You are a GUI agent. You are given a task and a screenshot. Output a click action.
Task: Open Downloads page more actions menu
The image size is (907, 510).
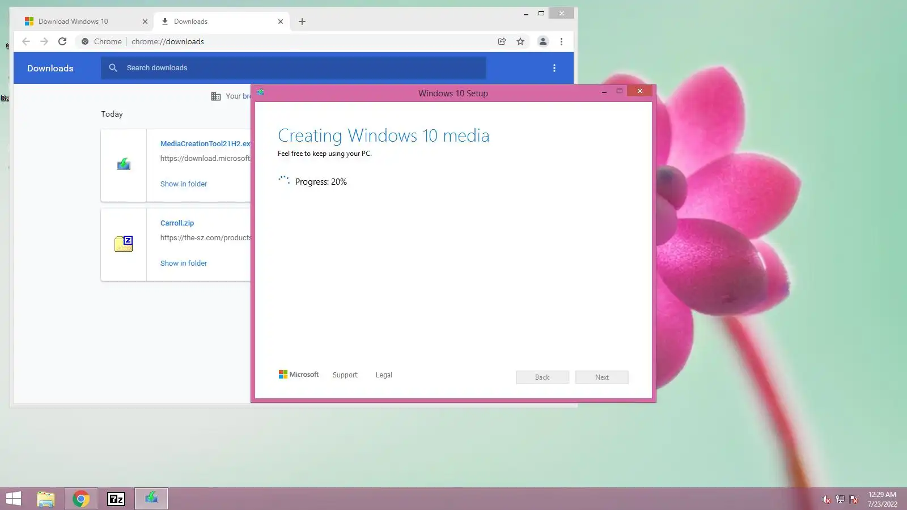[554, 68]
